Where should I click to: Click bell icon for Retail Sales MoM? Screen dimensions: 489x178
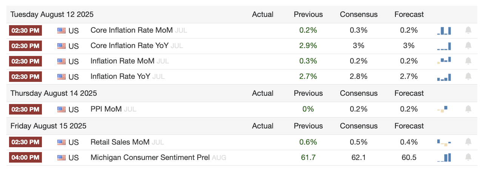pos(468,142)
